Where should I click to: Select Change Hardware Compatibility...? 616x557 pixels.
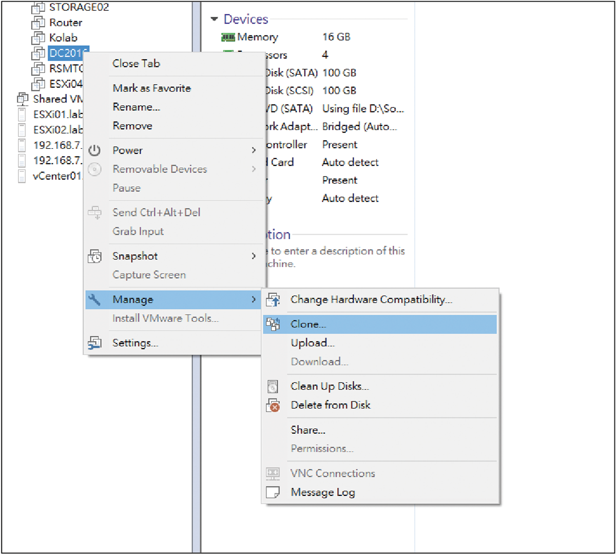point(380,300)
